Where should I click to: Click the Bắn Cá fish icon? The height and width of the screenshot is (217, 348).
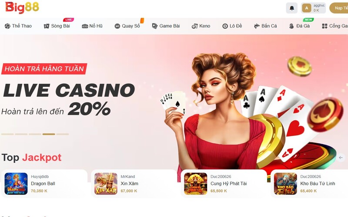pos(257,26)
